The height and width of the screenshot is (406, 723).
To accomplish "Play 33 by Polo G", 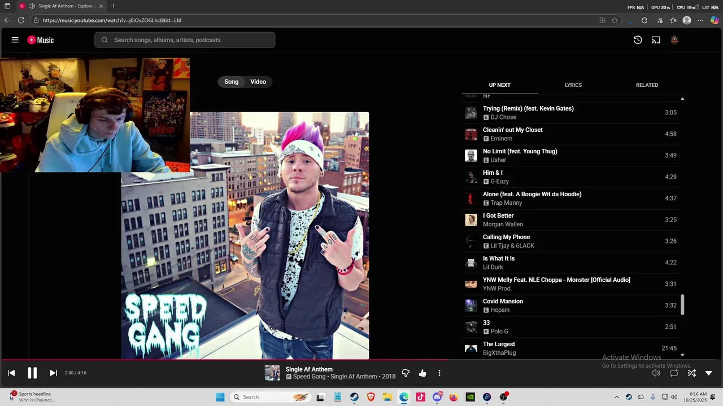I will coord(570,327).
